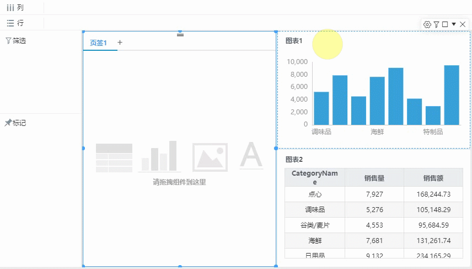Click the 销售量 column header
This screenshot has width=472, height=269.
point(374,178)
